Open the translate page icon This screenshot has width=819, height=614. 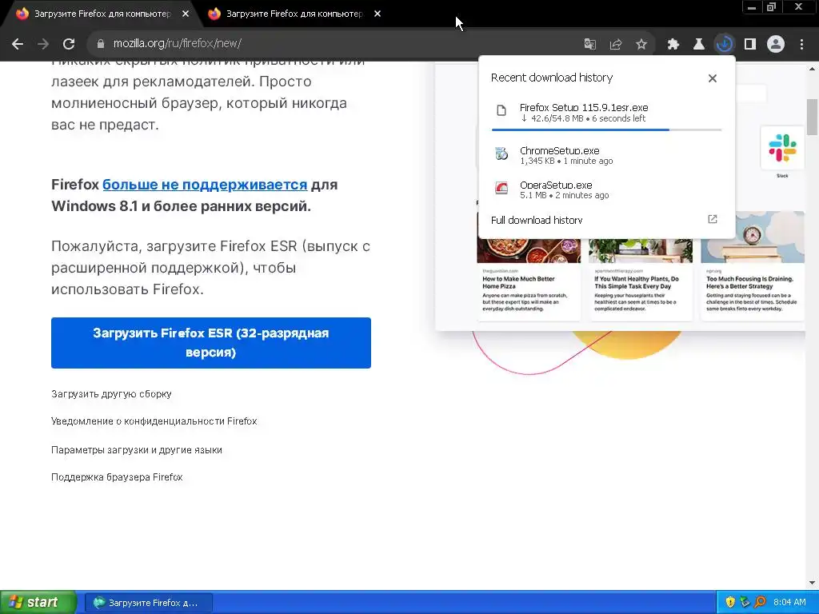pos(590,45)
